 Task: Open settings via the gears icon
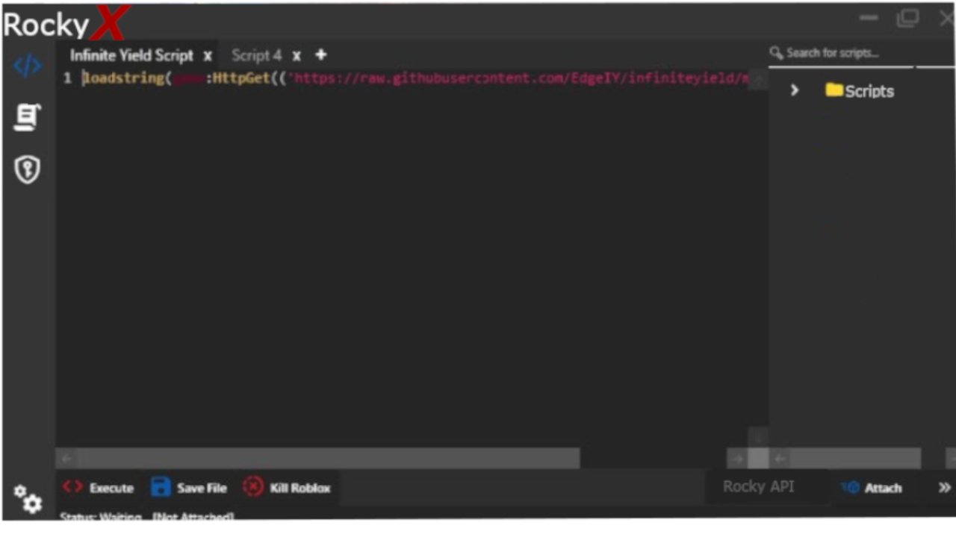tap(28, 499)
